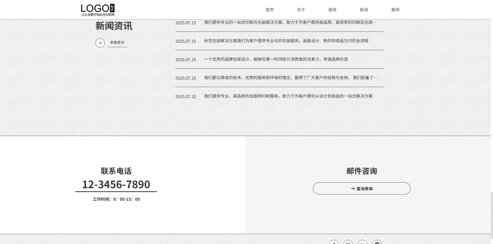Open the 出版物印刷服务 news article
The image size is (493, 244).
point(288,96)
